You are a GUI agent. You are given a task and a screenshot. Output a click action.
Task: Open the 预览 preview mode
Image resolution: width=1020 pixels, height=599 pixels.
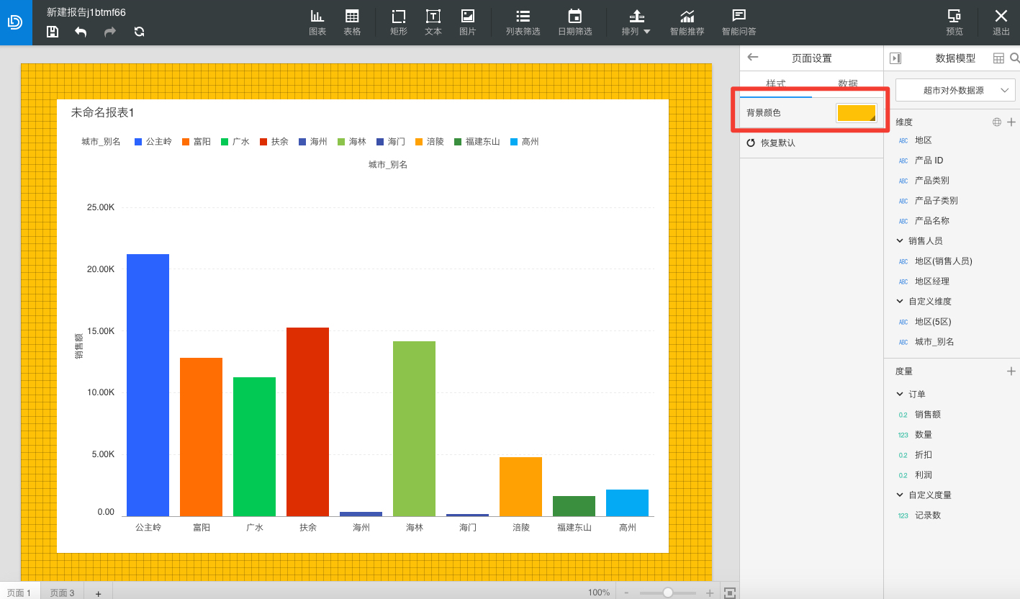(x=954, y=23)
